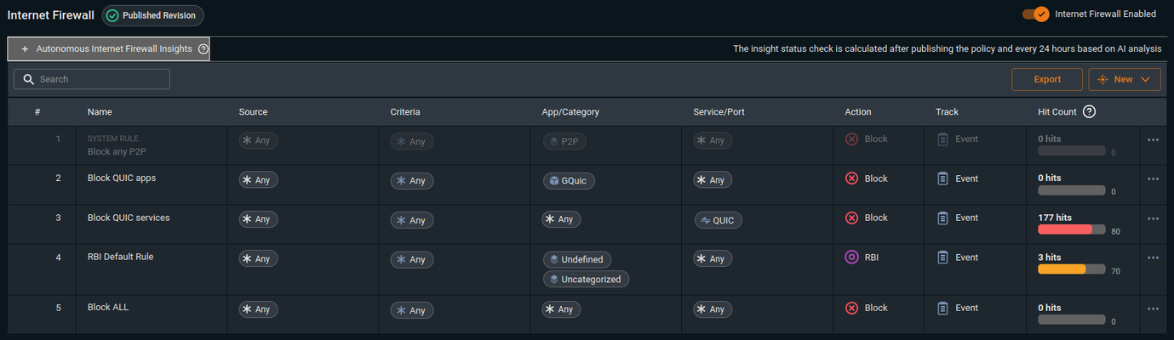Image resolution: width=1174 pixels, height=340 pixels.
Task: Select the GQuic app tag
Action: [570, 180]
